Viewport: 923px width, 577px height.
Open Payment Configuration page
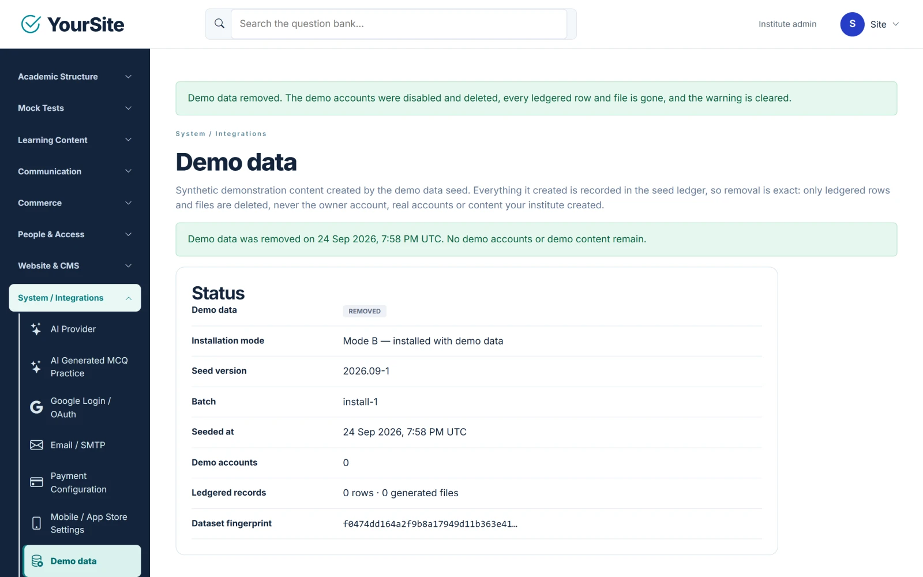82,482
